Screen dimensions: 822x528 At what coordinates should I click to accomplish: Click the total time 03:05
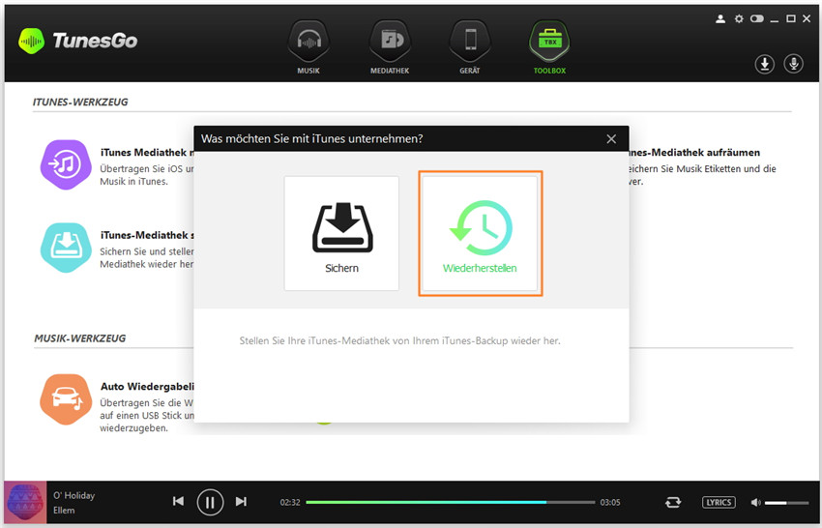(x=610, y=502)
